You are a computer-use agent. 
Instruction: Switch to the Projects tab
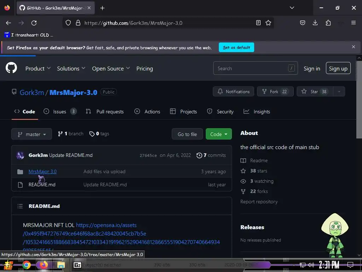click(183, 112)
